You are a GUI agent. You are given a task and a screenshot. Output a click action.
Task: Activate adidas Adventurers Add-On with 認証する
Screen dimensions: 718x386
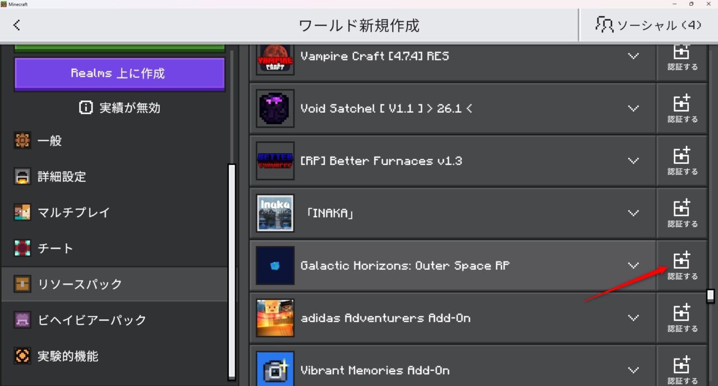[x=682, y=318]
